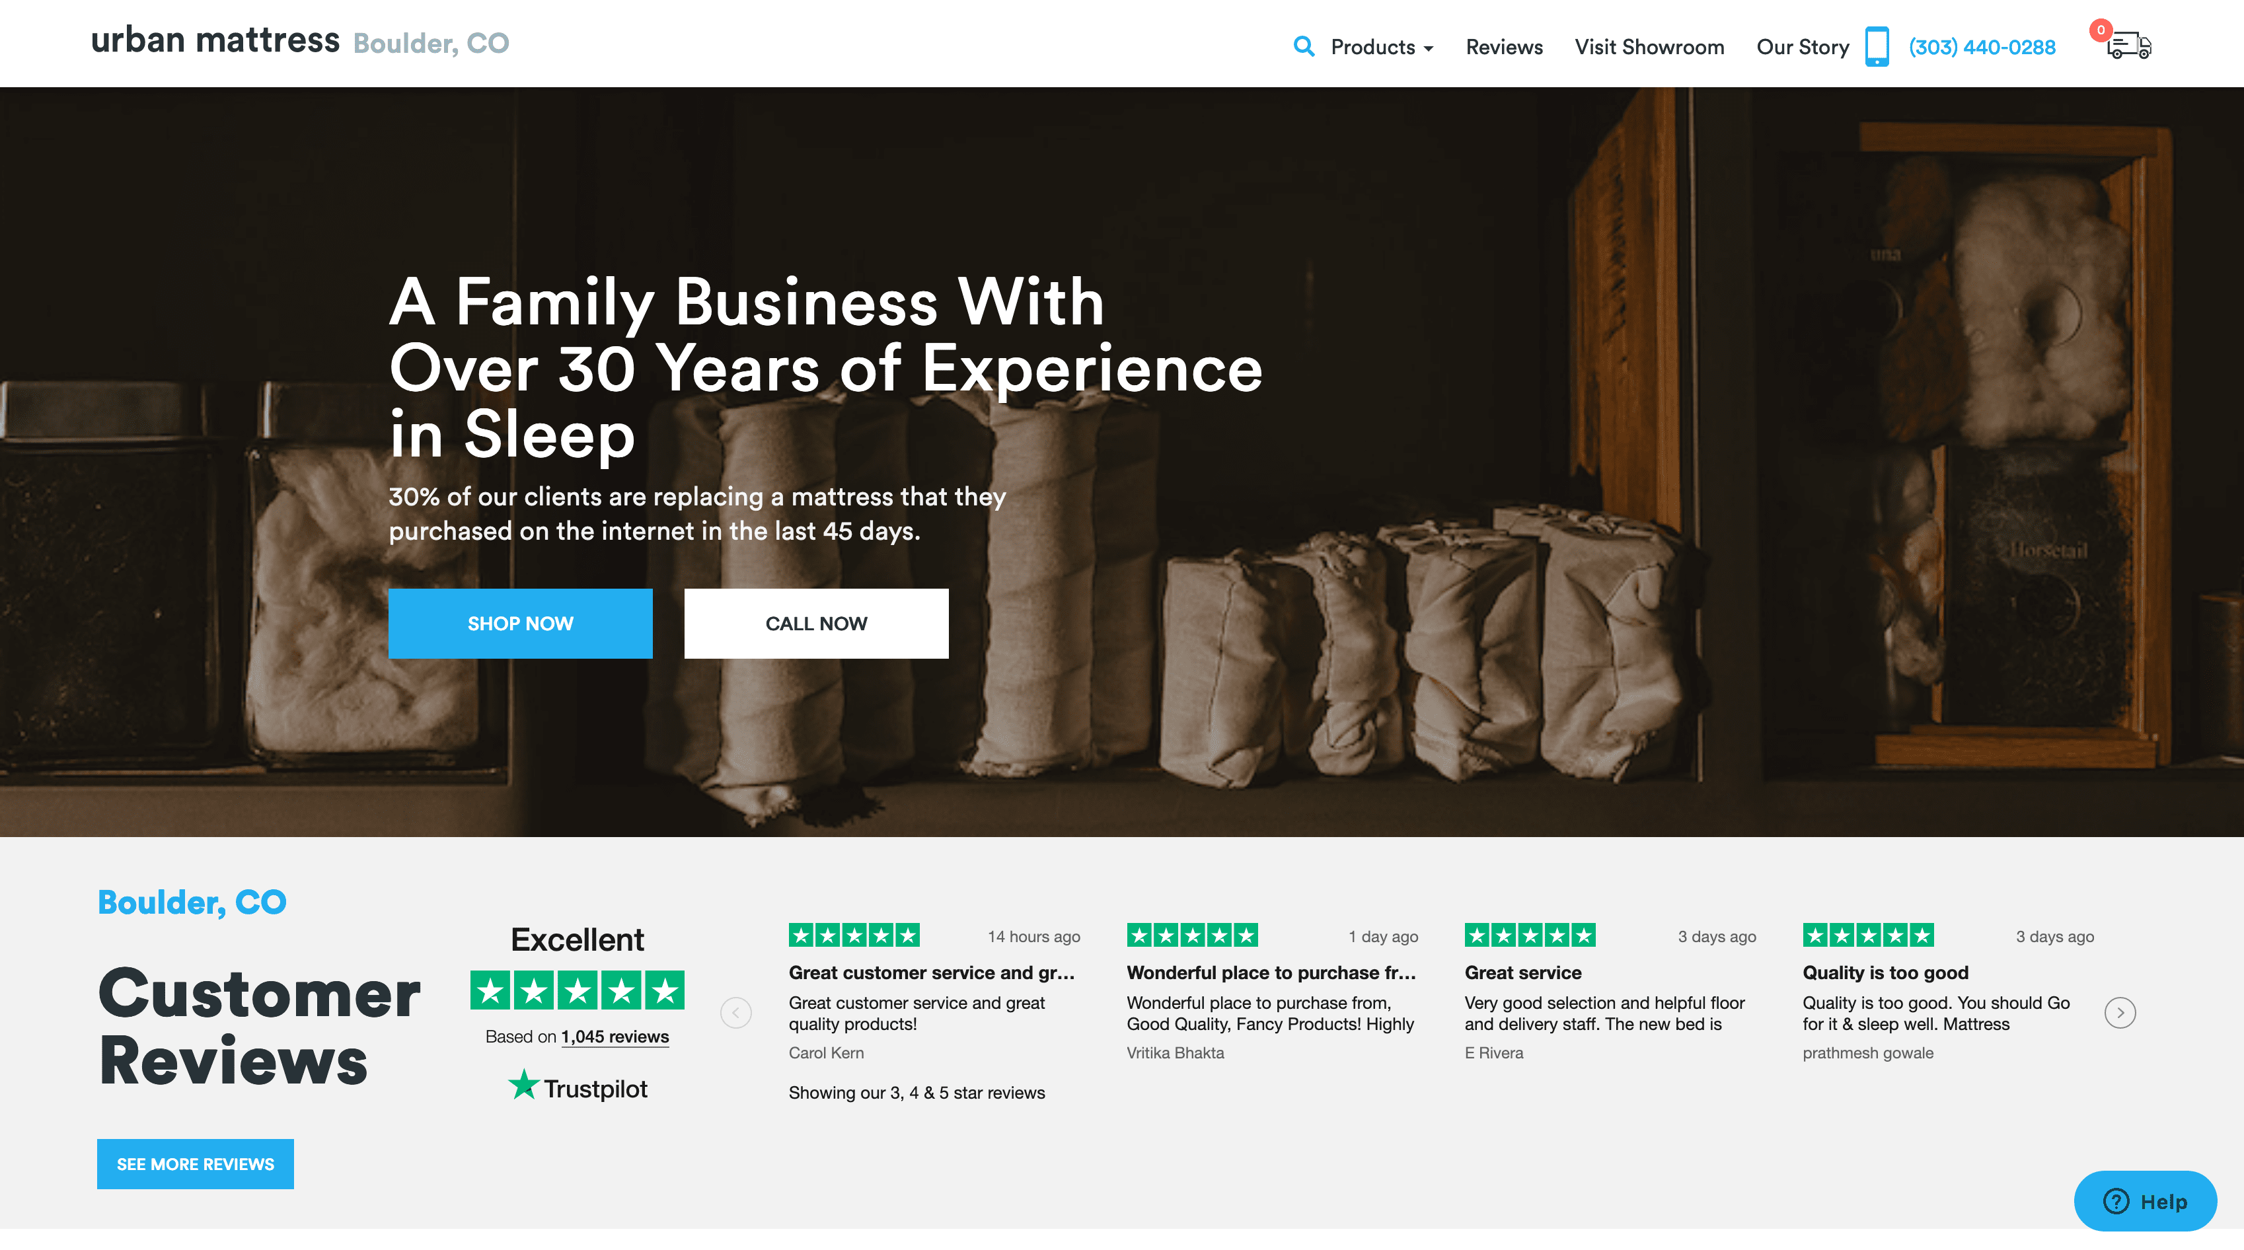Viewport: 2244px width, 1250px height.
Task: Click the search icon in the navigation bar
Action: pyautogui.click(x=1304, y=45)
